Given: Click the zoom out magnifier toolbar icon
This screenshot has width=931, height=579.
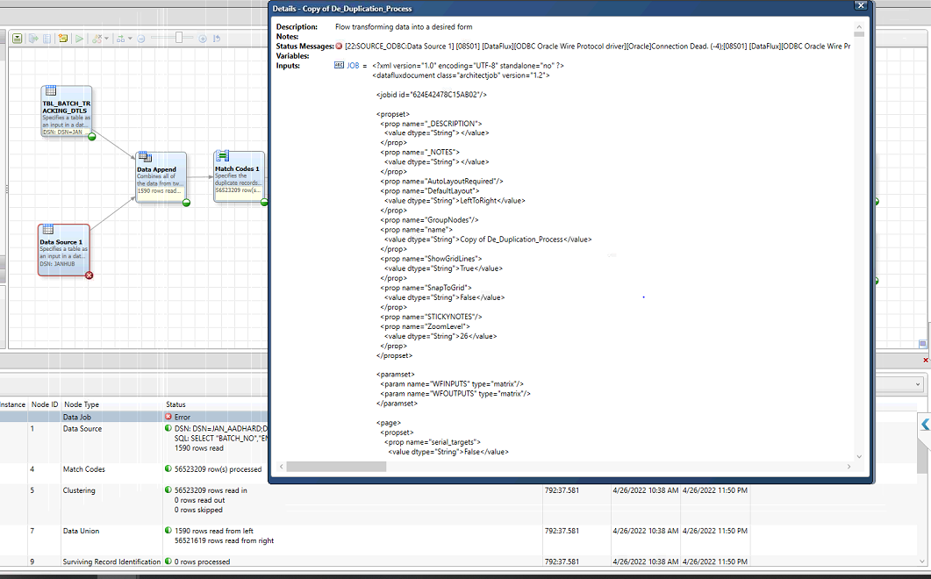Looking at the screenshot, I should coord(140,38).
